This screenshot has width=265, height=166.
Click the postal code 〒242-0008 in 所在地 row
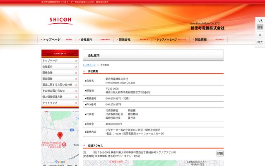pos(112,89)
